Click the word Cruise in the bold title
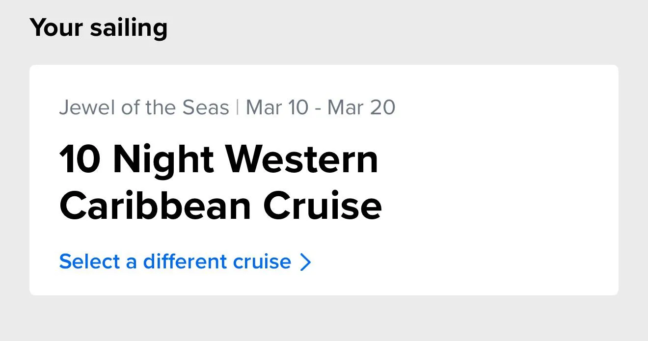The width and height of the screenshot is (648, 341). [x=322, y=206]
